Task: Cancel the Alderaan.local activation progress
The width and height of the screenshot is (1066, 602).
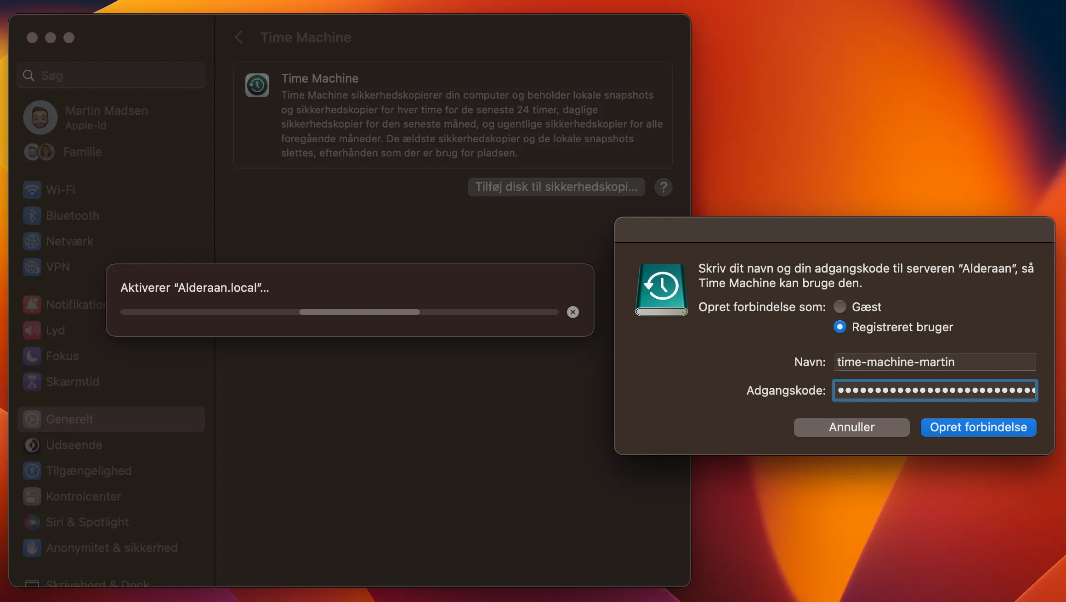Action: pos(573,312)
